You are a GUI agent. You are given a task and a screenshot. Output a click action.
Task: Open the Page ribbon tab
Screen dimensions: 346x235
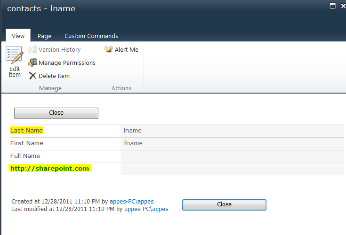pos(44,36)
